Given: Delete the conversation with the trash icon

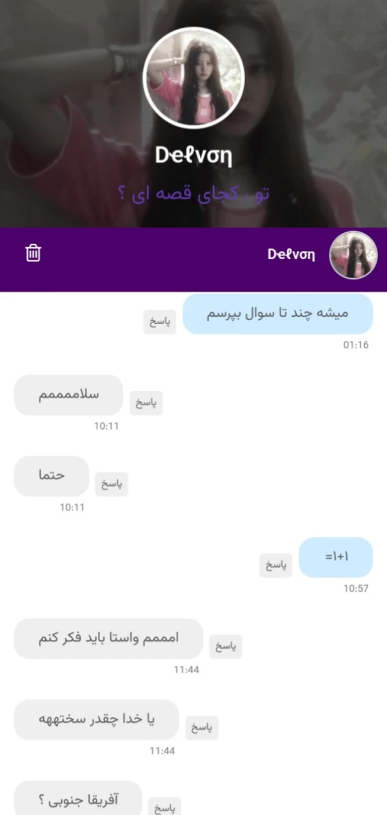Looking at the screenshot, I should pos(33,253).
